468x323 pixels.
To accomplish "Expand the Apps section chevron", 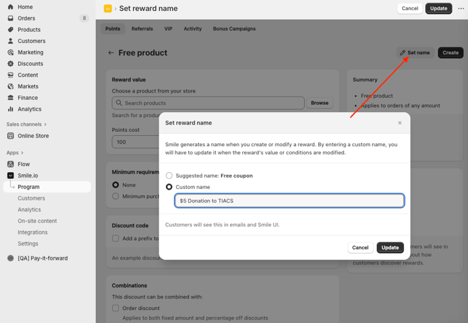I will click(x=22, y=153).
